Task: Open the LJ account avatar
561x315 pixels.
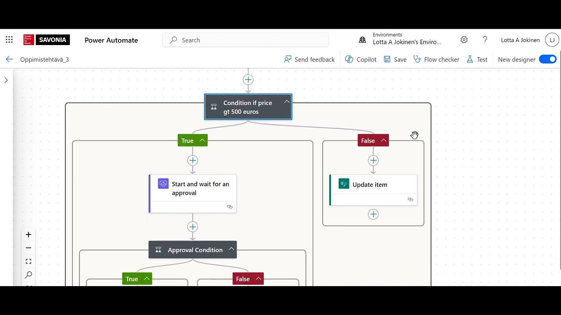Action: pos(552,40)
